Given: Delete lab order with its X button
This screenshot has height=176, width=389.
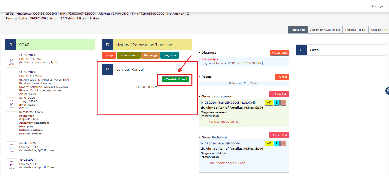Looking at the screenshot, I should pos(283,103).
